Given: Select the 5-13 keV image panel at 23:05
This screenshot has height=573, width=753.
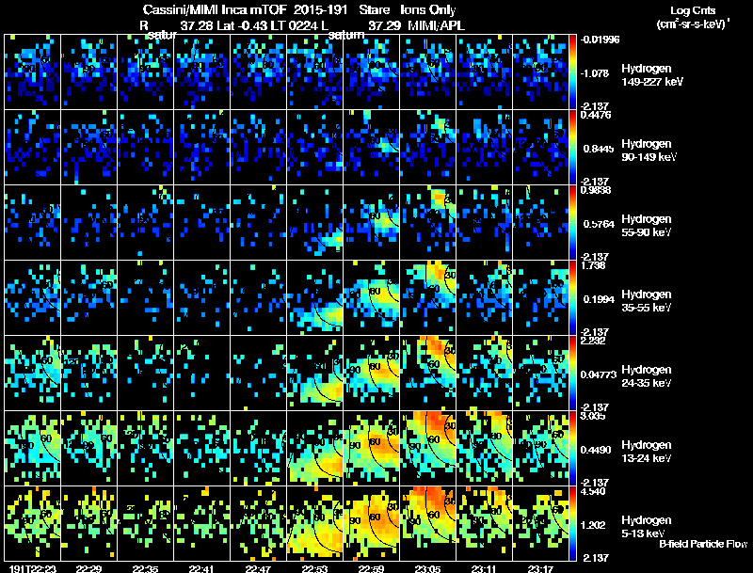Looking at the screenshot, I should pyautogui.click(x=428, y=523).
